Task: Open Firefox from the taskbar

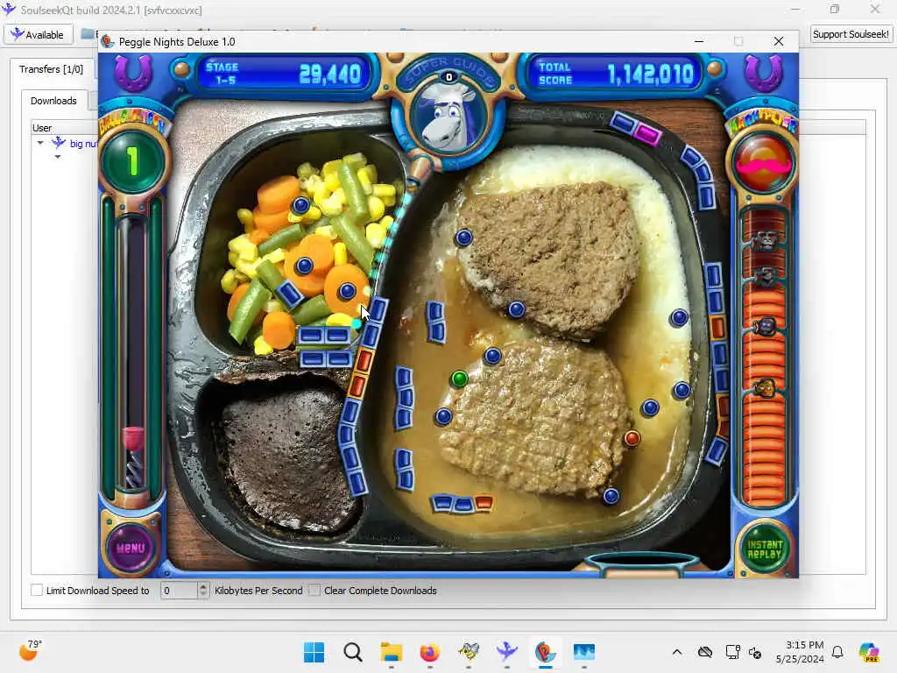Action: pos(429,652)
